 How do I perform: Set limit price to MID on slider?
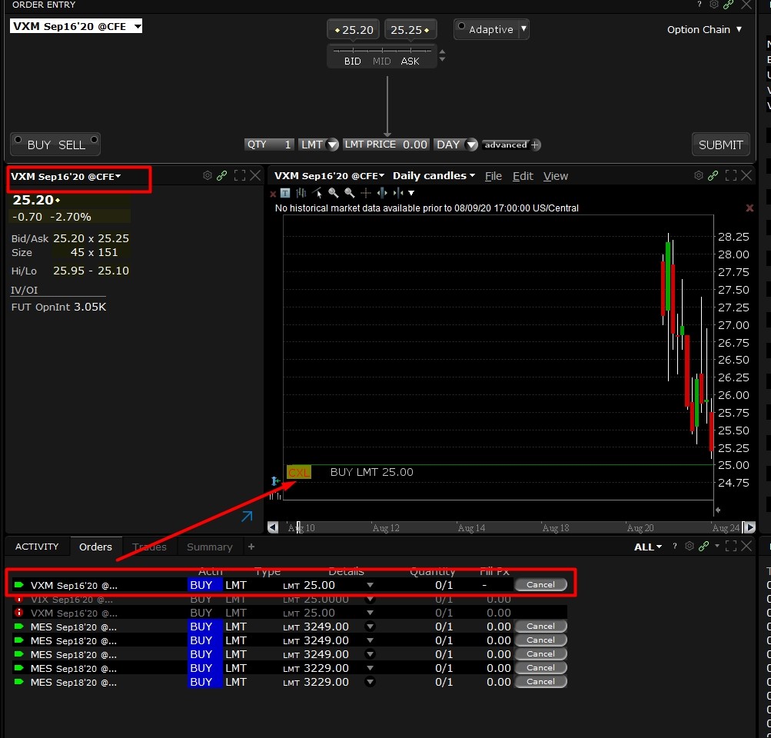[381, 61]
